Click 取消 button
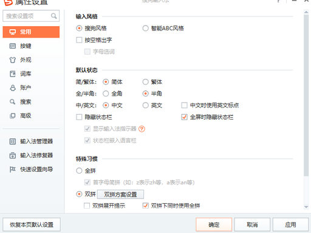The height and width of the screenshot is (233, 311). pos(252,225)
